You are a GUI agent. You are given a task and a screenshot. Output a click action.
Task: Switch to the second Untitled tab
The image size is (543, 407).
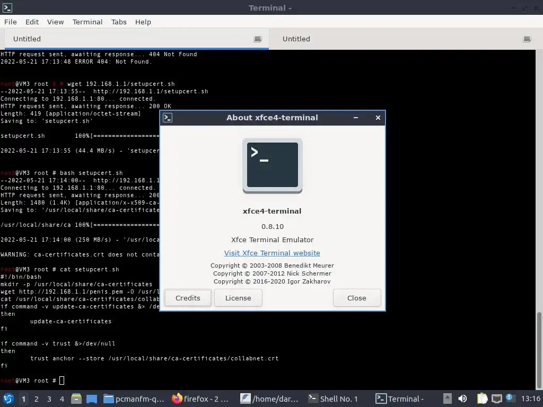(404, 39)
